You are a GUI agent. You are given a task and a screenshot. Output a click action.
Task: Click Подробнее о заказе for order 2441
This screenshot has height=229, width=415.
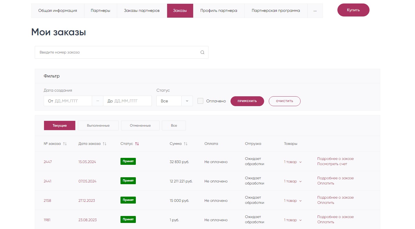click(x=335, y=178)
